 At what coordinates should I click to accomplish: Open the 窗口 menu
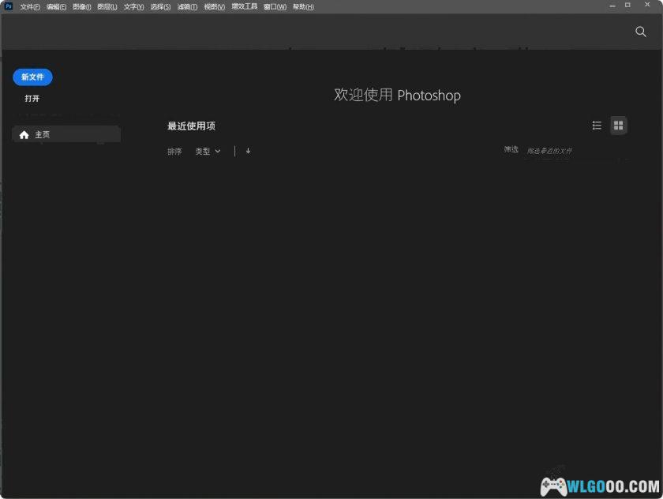point(274,6)
